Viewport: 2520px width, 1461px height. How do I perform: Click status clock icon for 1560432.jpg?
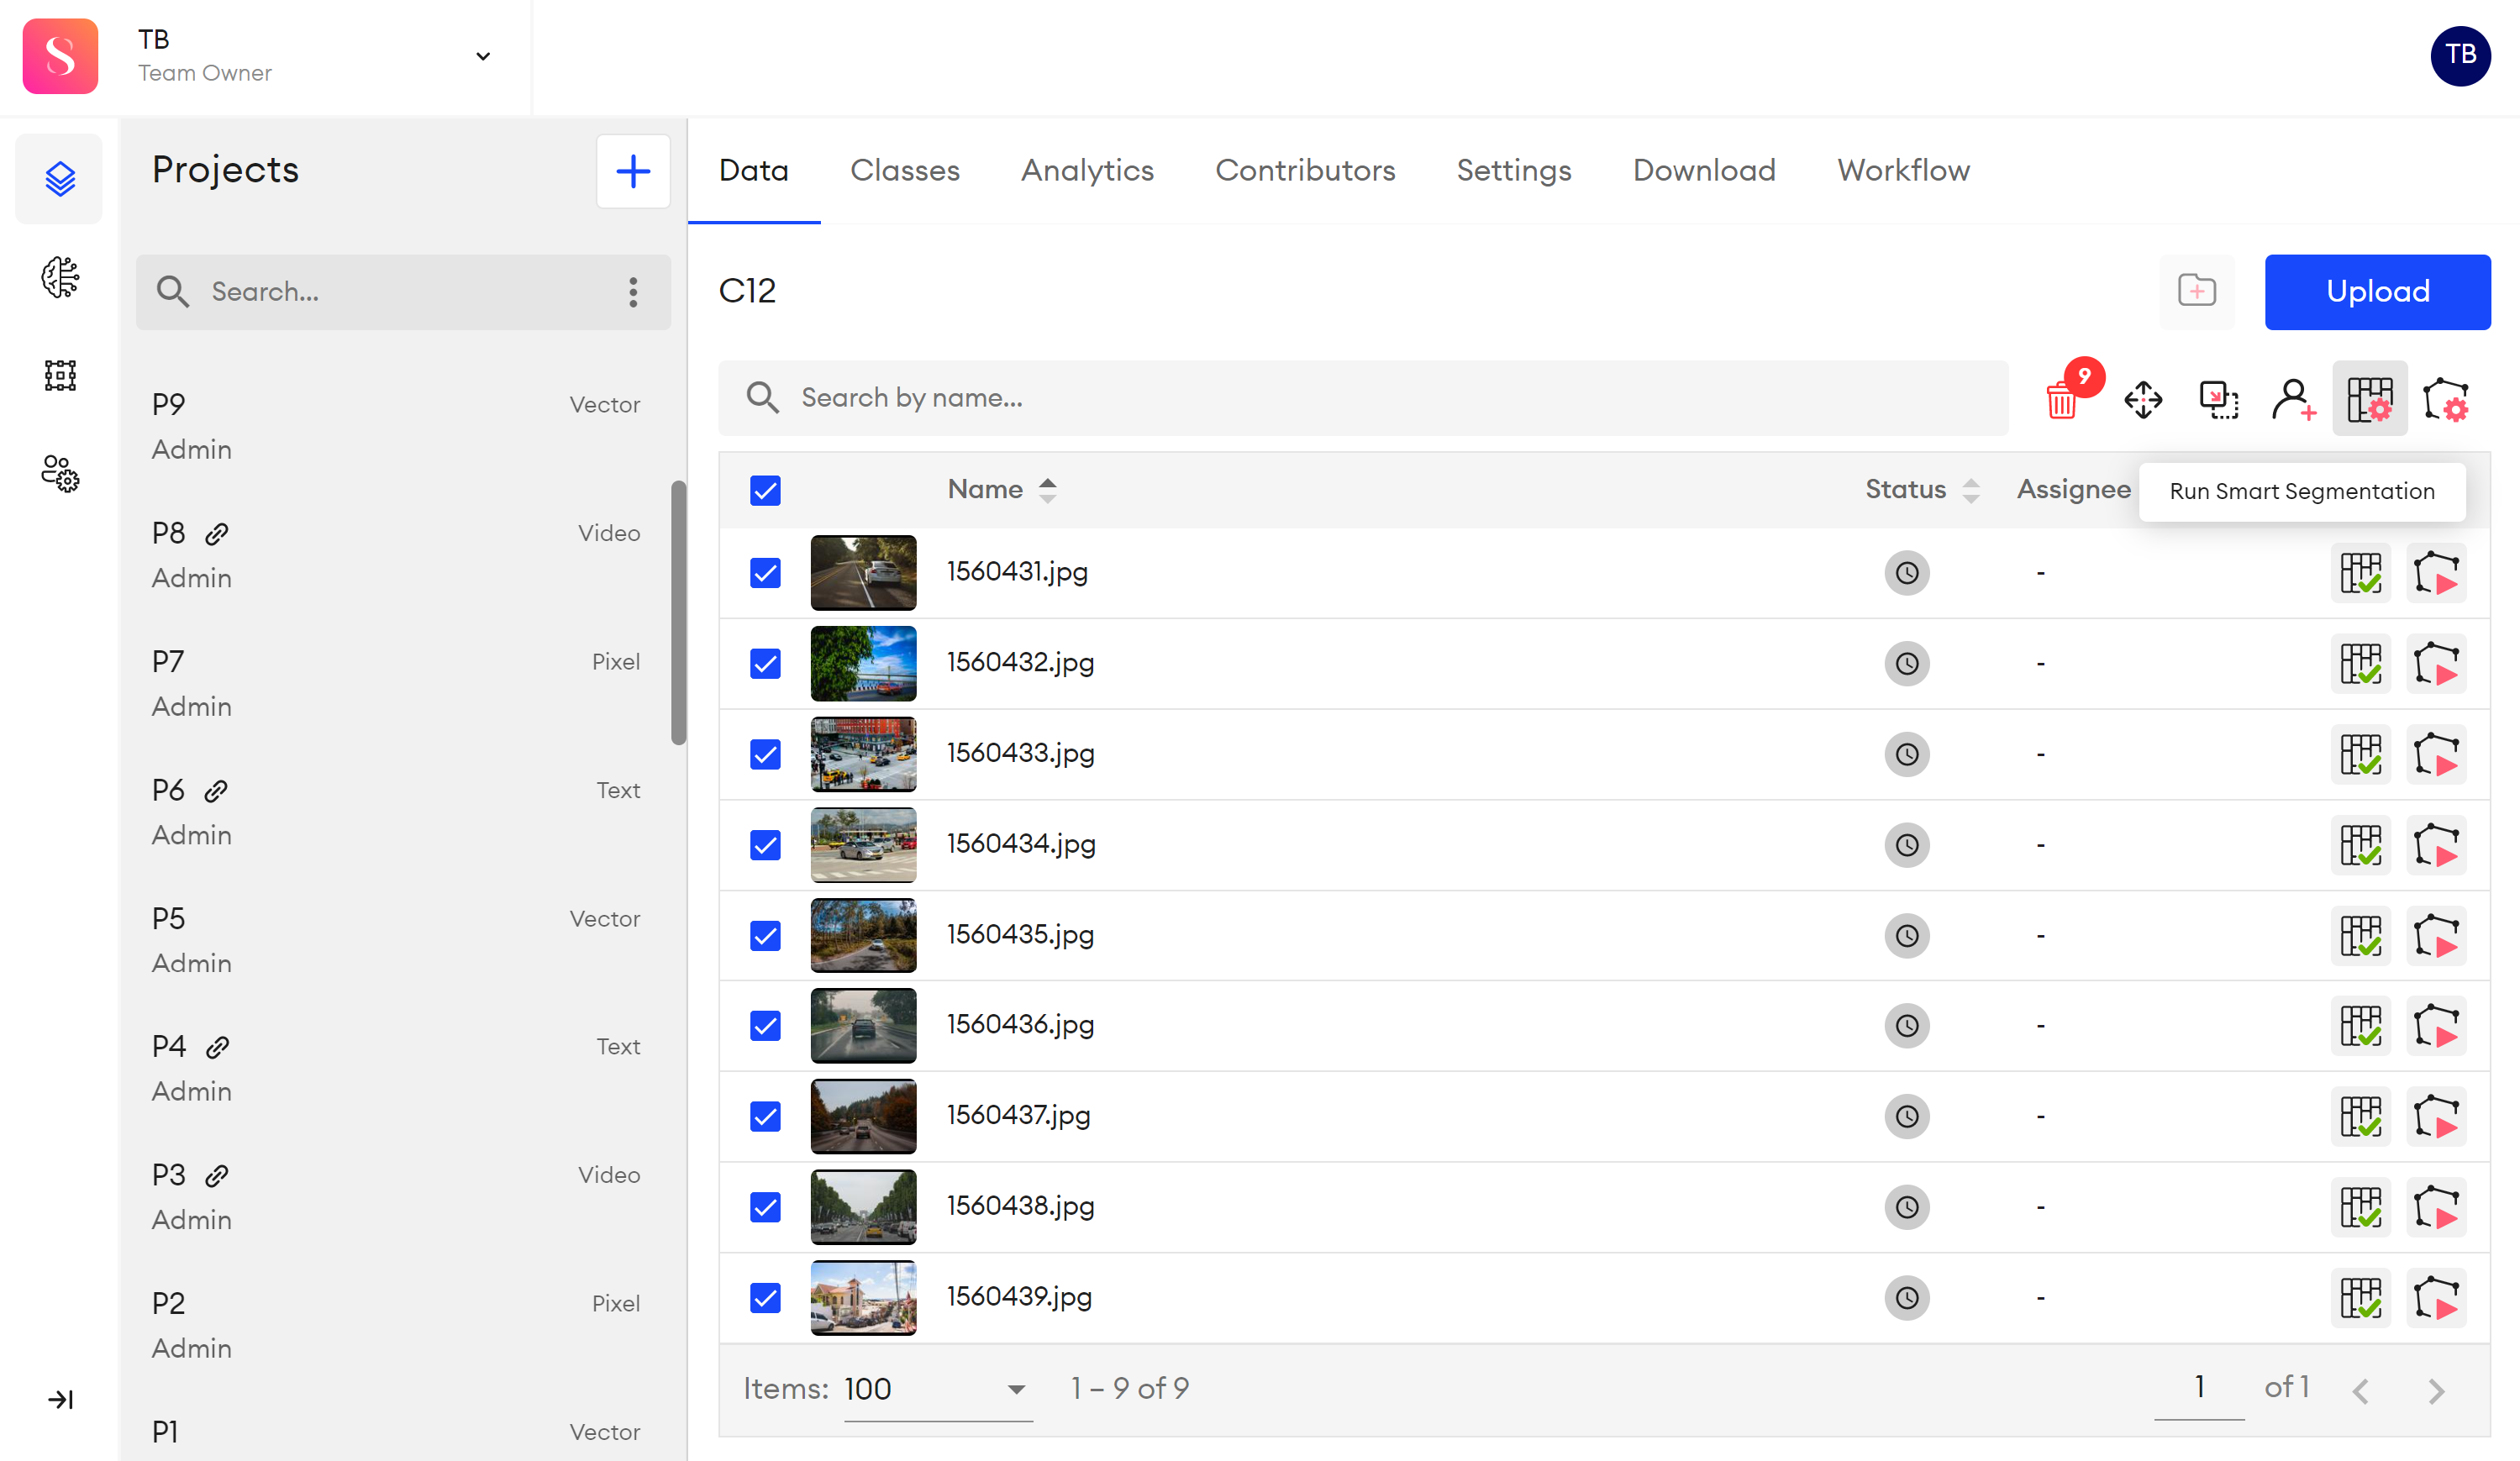coord(1907,664)
